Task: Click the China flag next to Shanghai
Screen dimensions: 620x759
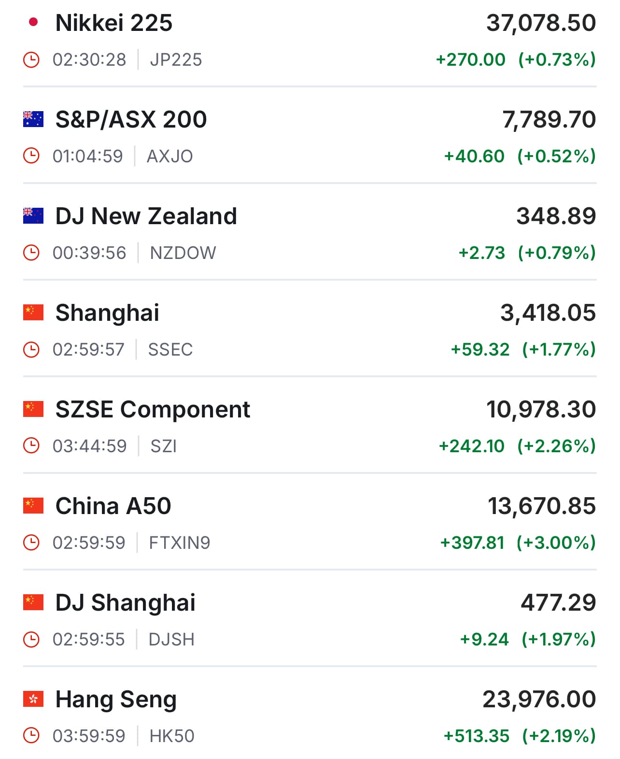Action: tap(33, 312)
